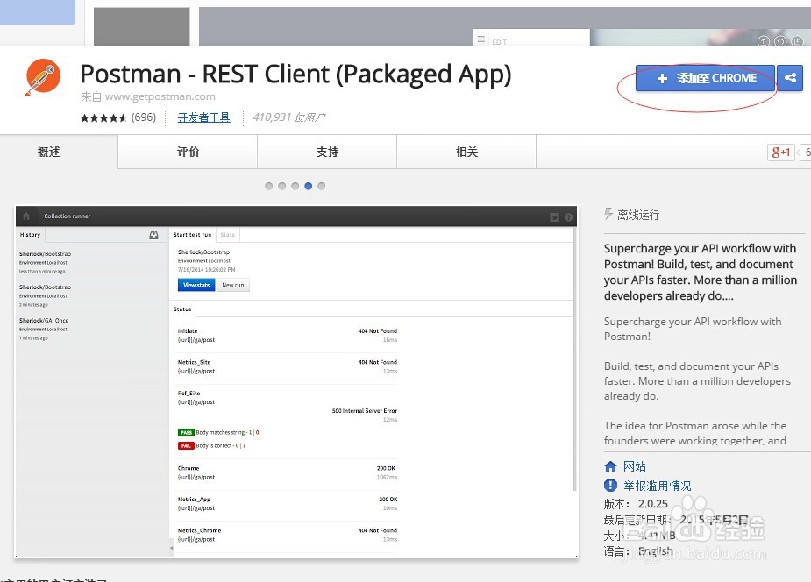Click the 添加至 CHROME button
The image size is (811, 582).
point(705,78)
